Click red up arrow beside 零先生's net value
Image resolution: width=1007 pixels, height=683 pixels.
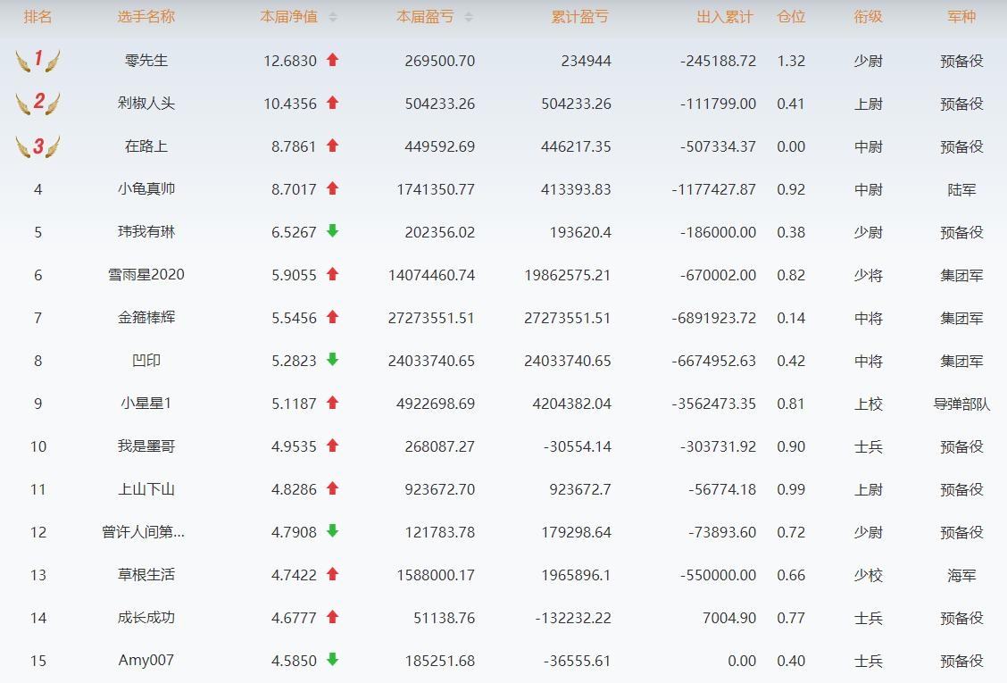(x=333, y=60)
